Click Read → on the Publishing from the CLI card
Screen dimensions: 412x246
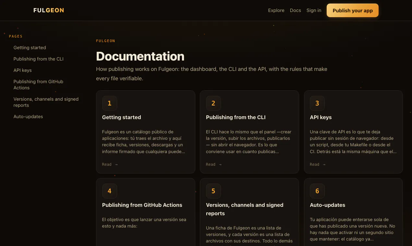coord(213,164)
